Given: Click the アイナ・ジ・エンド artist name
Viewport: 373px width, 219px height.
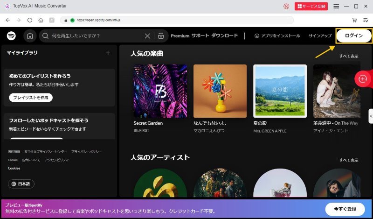Looking at the screenshot, I should (x=331, y=131).
